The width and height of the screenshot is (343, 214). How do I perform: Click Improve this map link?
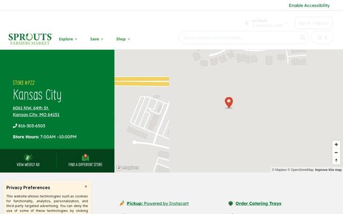(x=328, y=170)
